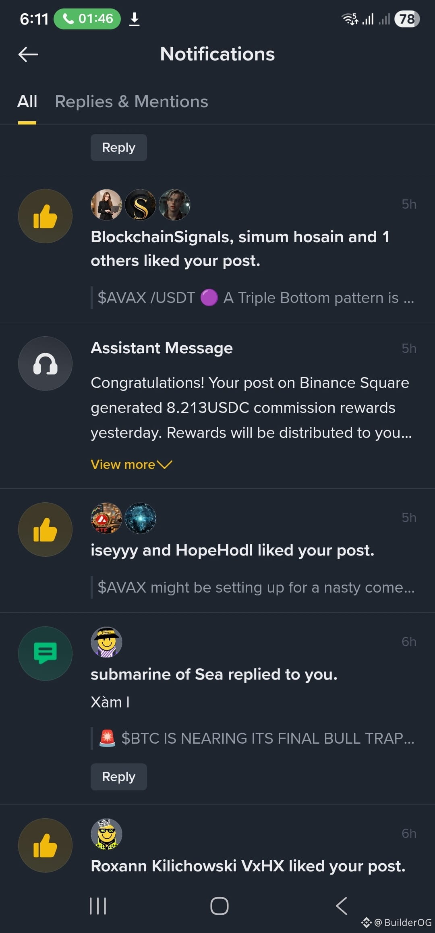
Task: Open the $AVAX nasty comeback post preview
Action: point(255,587)
